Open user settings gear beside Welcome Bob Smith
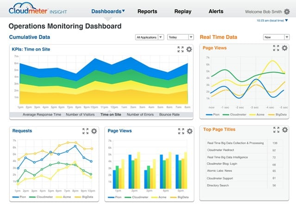 pyautogui.click(x=287, y=12)
